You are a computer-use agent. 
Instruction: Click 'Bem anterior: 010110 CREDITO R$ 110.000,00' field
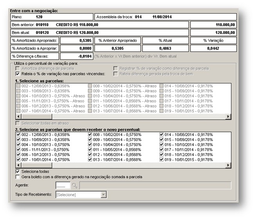pyautogui.click(x=99, y=25)
